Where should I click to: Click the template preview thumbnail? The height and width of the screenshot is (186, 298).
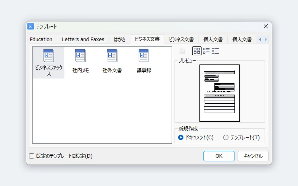click(219, 93)
